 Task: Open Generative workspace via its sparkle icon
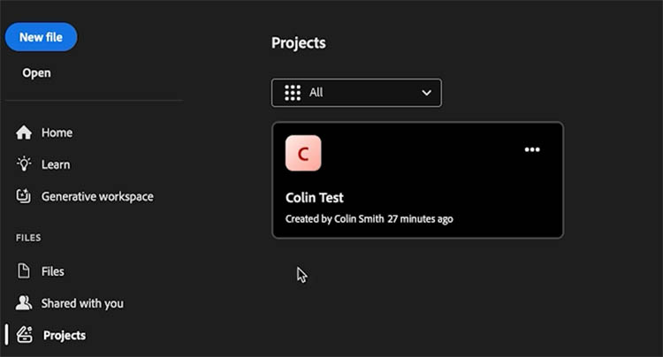point(24,196)
